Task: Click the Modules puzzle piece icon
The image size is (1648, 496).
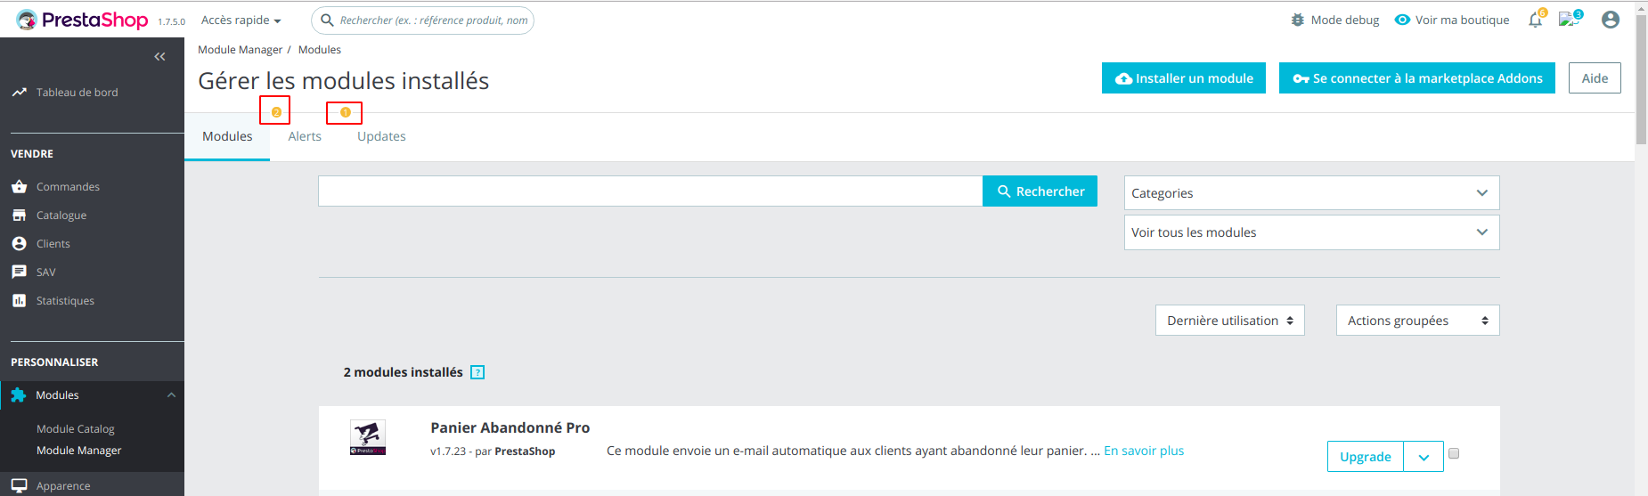Action: pyautogui.click(x=18, y=394)
